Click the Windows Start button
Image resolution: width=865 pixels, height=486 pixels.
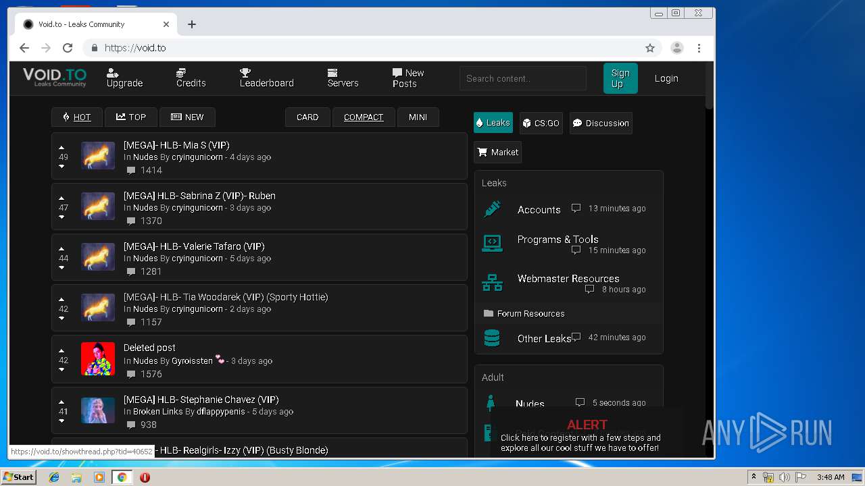[x=19, y=477]
